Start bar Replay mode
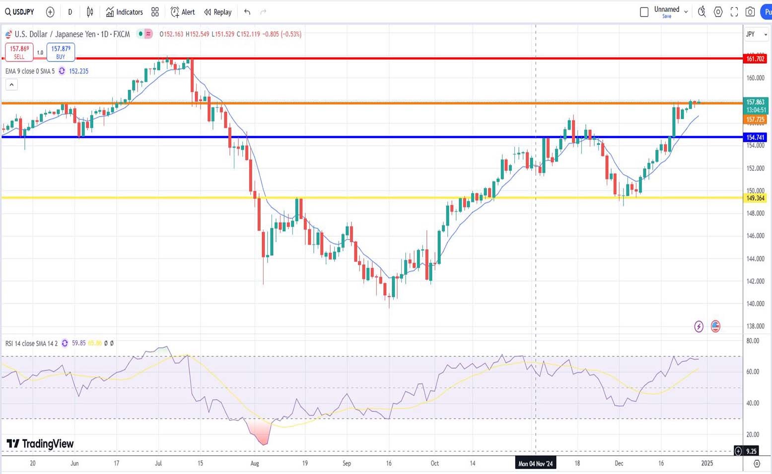This screenshot has width=772, height=474. (218, 12)
